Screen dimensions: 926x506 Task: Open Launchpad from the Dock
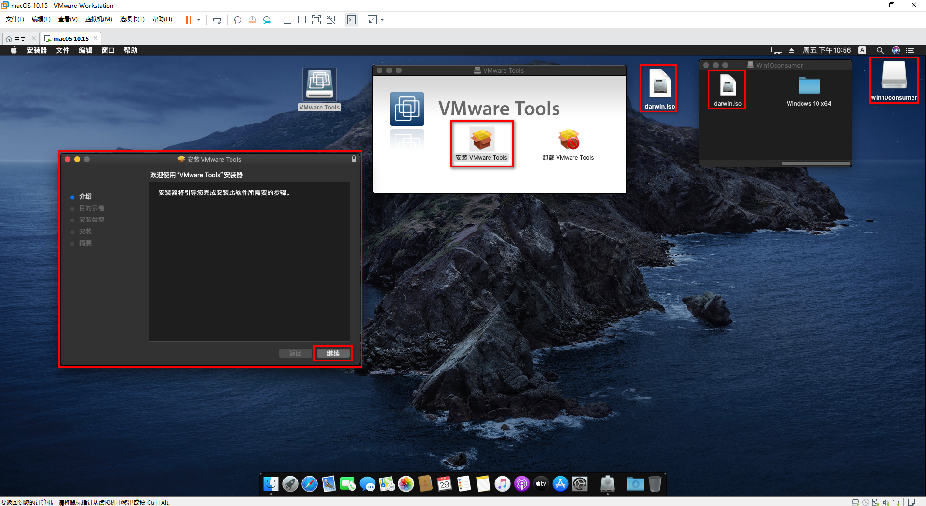pyautogui.click(x=290, y=484)
